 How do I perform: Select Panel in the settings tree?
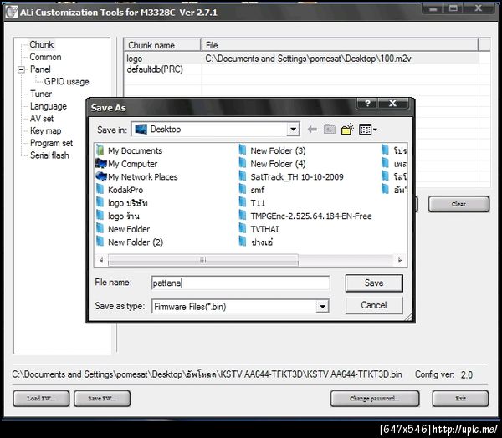tap(40, 69)
